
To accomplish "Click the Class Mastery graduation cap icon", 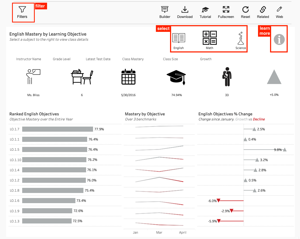I will point(176,77).
